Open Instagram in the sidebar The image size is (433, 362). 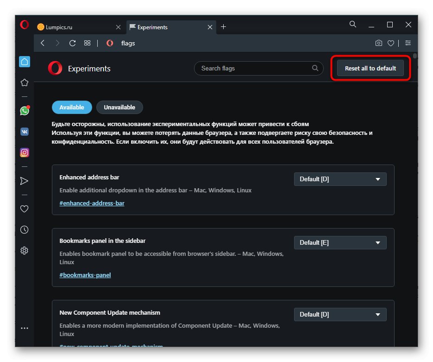tap(25, 152)
